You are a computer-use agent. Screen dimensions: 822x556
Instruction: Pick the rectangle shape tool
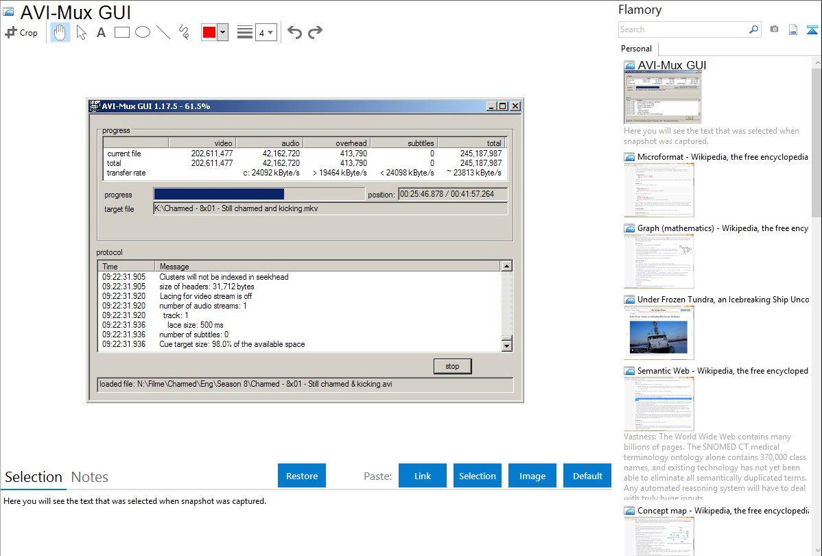pos(122,32)
